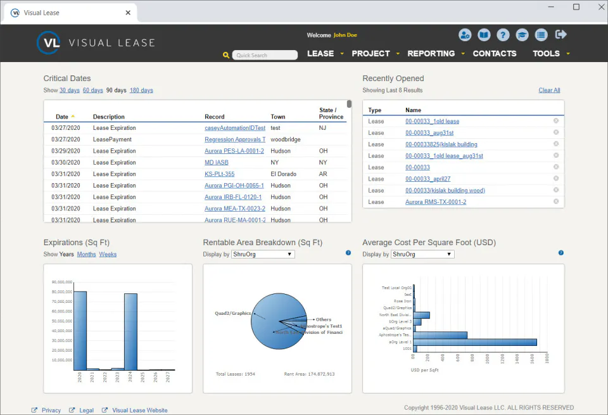Click the yellow search magnifier icon
The width and height of the screenshot is (608, 415).
click(x=226, y=55)
